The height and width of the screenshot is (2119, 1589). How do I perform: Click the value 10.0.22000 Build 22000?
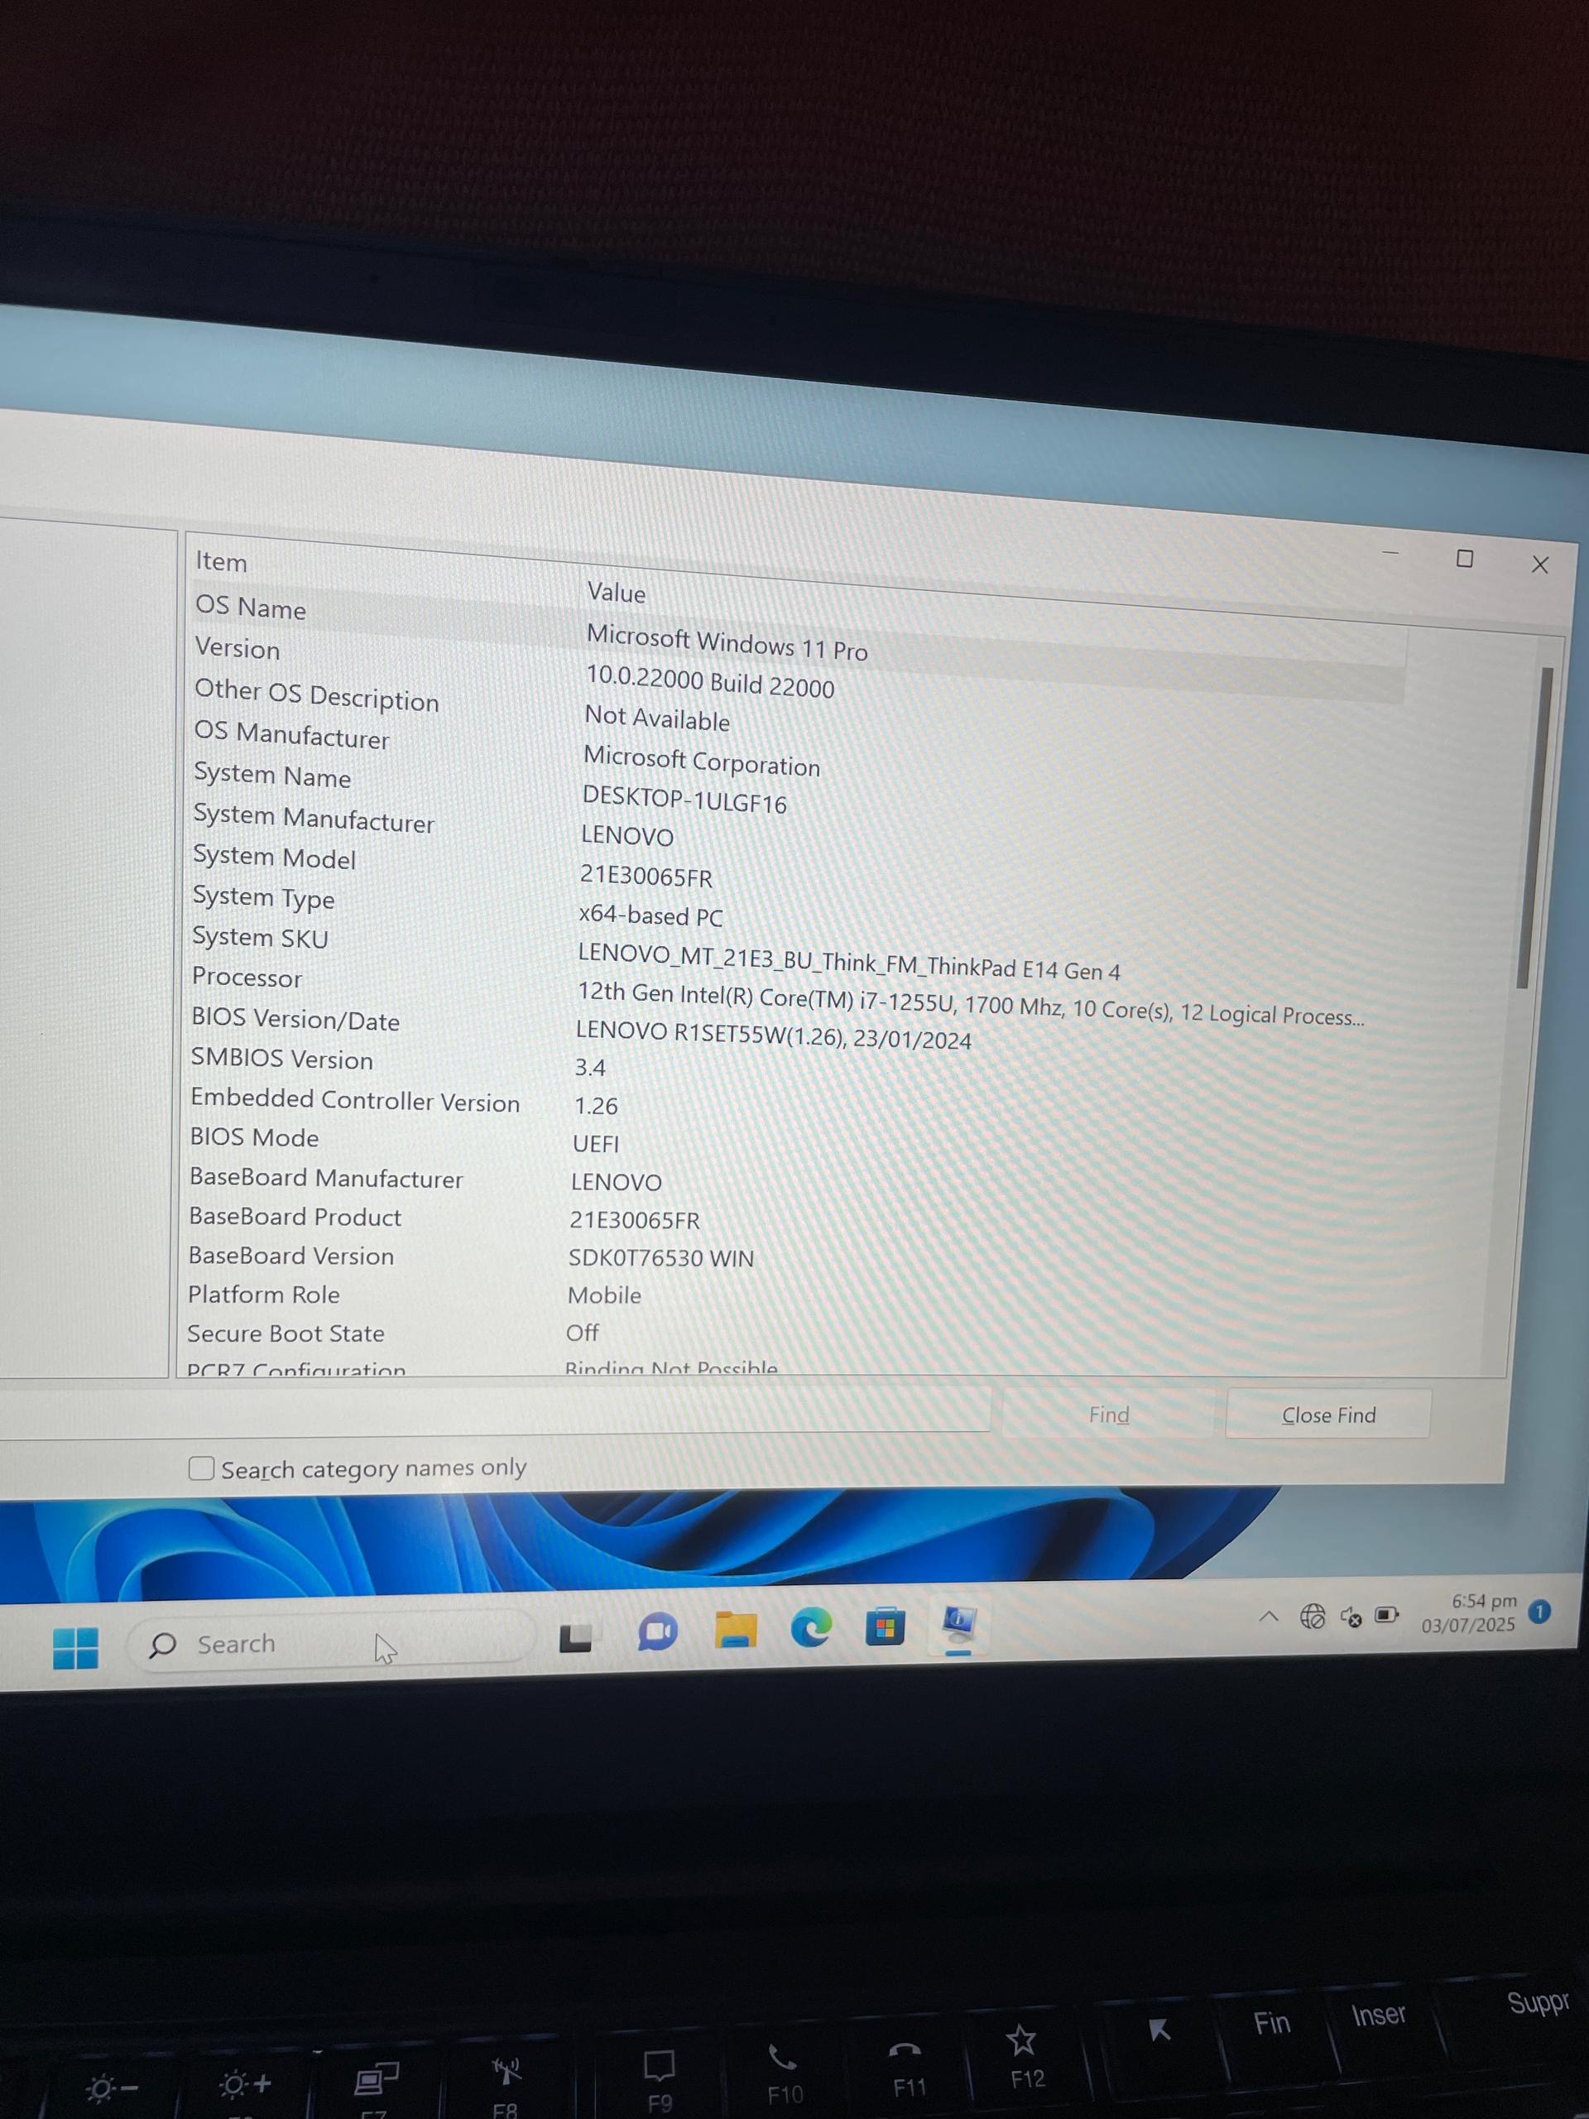tap(710, 682)
